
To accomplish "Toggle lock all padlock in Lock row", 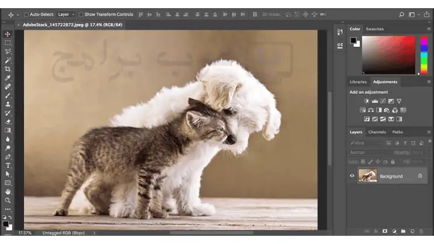I will pyautogui.click(x=393, y=162).
